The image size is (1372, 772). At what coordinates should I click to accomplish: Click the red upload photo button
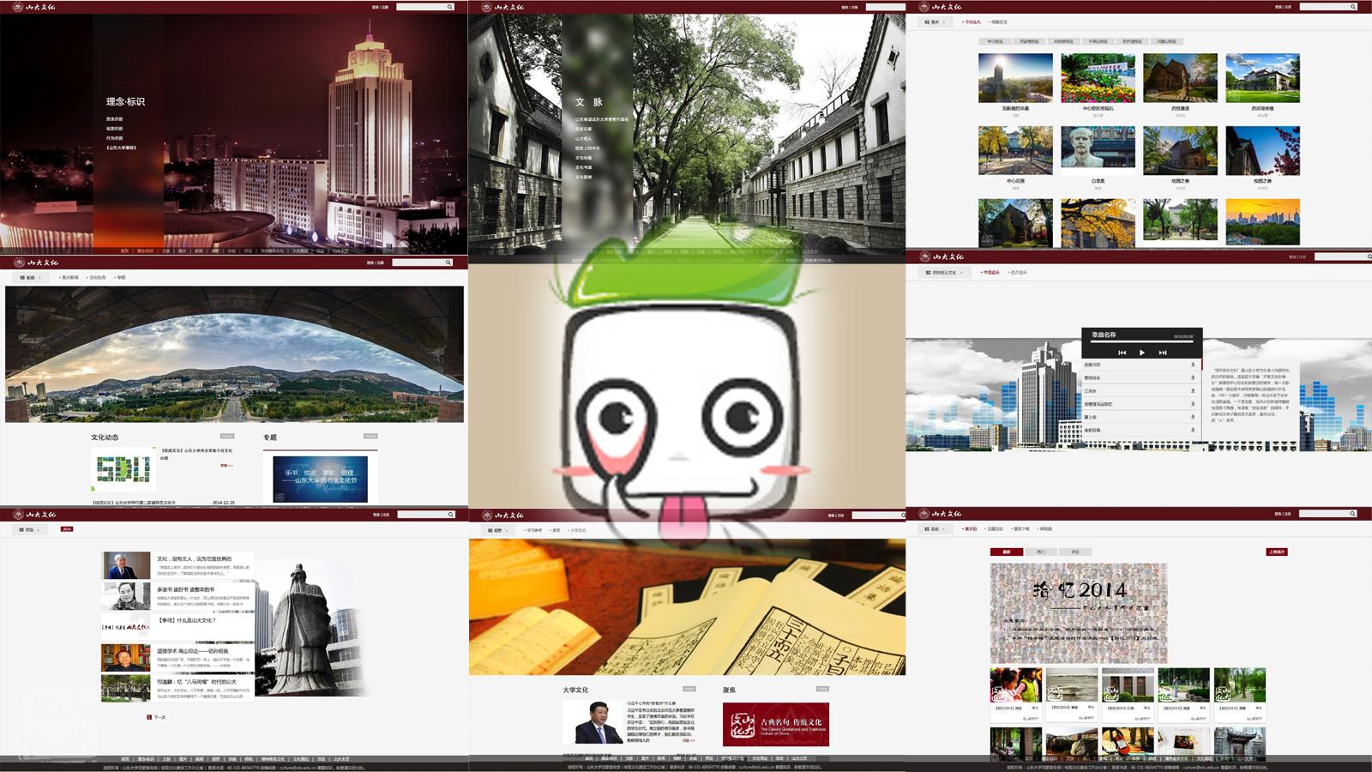pyautogui.click(x=1277, y=552)
